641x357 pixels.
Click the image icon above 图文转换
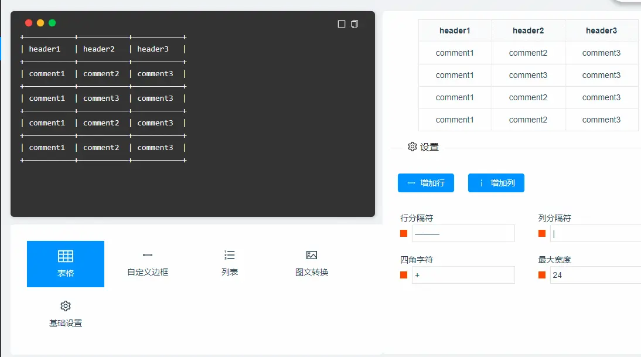coord(311,256)
